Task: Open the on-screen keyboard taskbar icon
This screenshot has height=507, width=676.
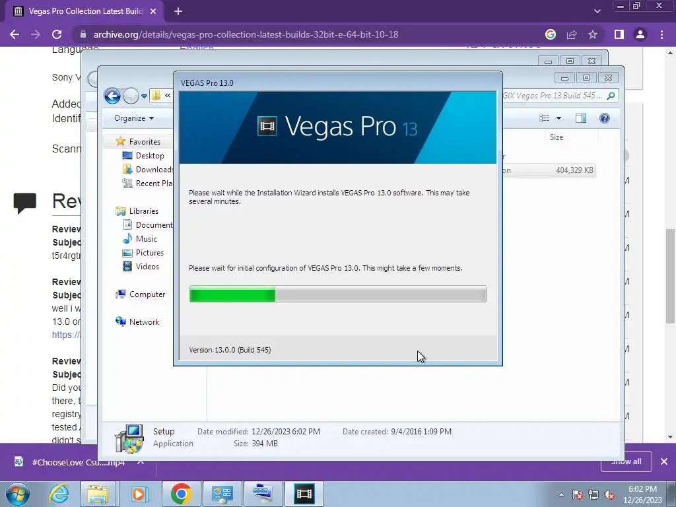Action: [263, 494]
